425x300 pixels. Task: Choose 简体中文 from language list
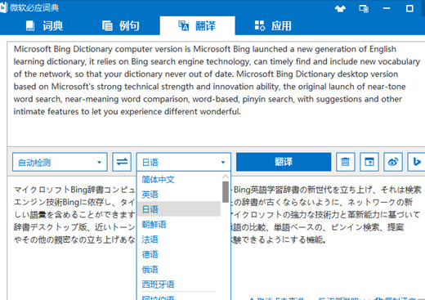coord(179,180)
